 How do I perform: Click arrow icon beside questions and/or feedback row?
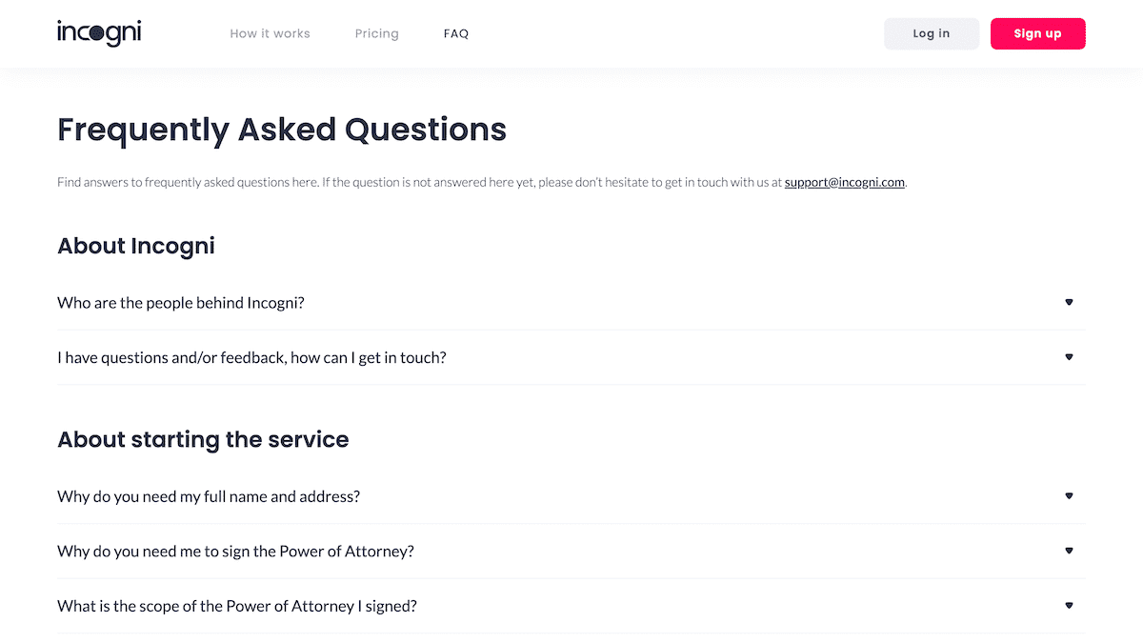(x=1069, y=357)
